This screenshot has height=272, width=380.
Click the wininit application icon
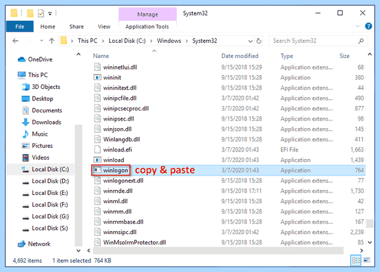(x=98, y=77)
